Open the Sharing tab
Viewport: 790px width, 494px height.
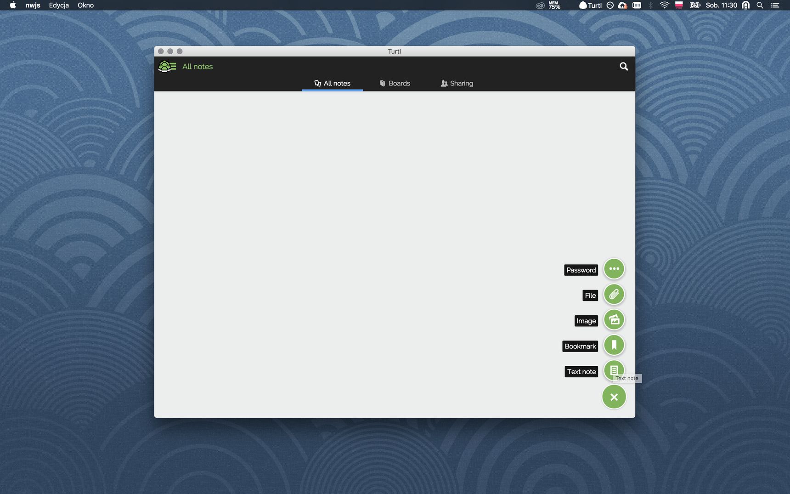tap(457, 83)
